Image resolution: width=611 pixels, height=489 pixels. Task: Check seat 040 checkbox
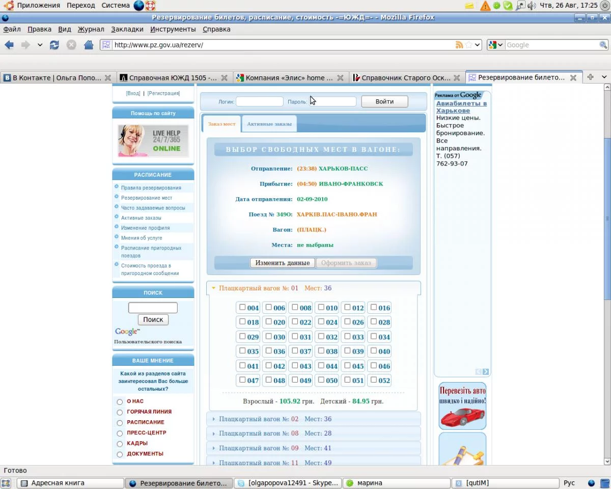click(374, 350)
